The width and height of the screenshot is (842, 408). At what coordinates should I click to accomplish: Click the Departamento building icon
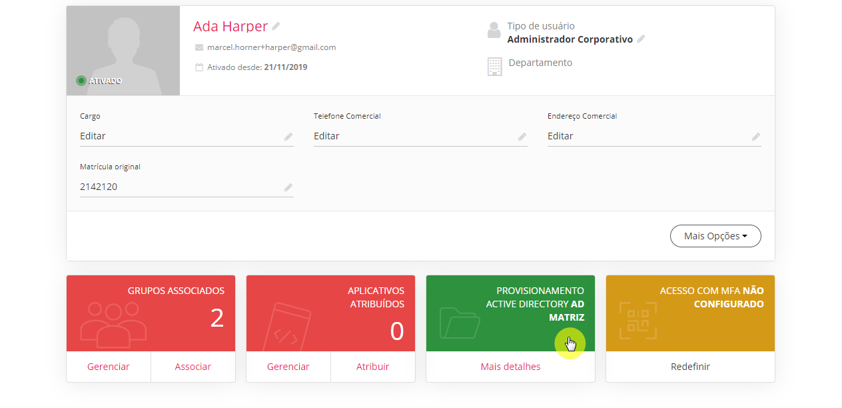click(494, 67)
